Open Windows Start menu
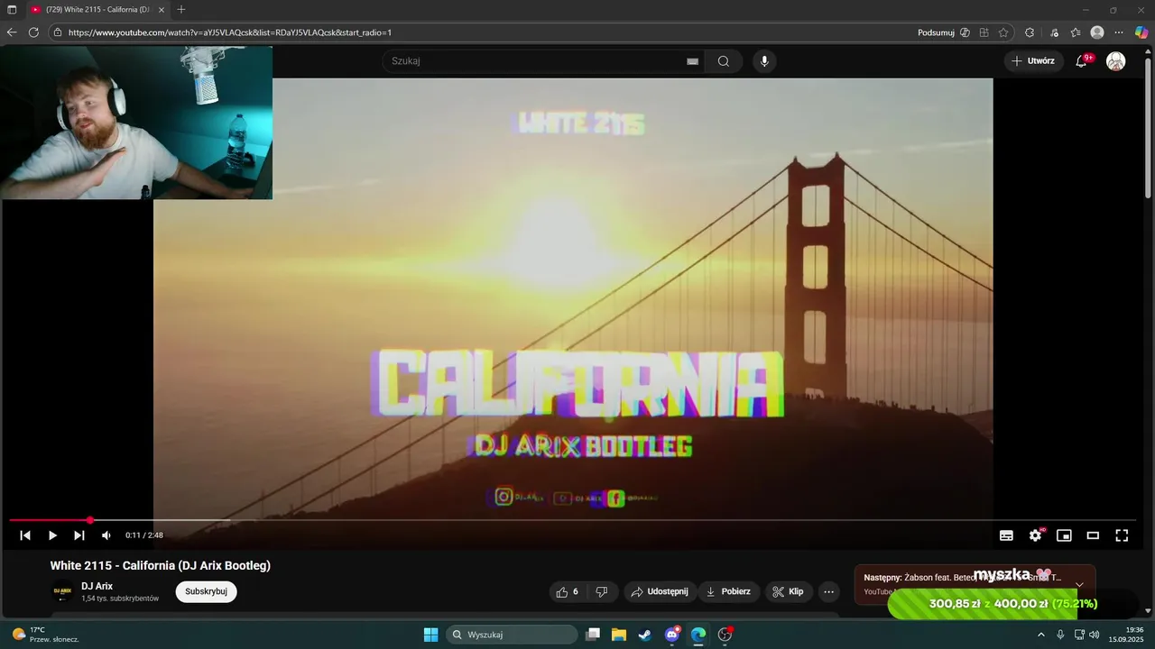 coord(430,635)
